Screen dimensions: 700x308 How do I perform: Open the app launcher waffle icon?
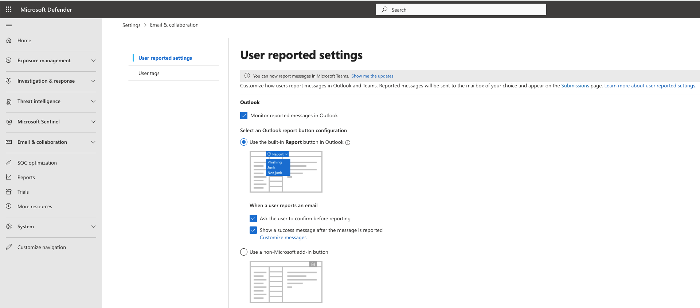[x=9, y=9]
